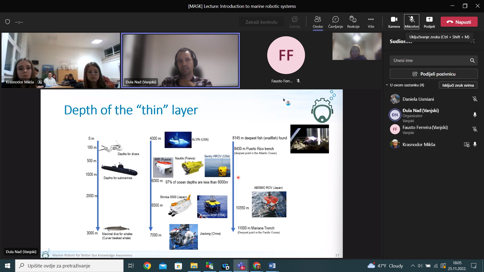Open the Više more options menu
This screenshot has height=272, width=484.
point(371,22)
